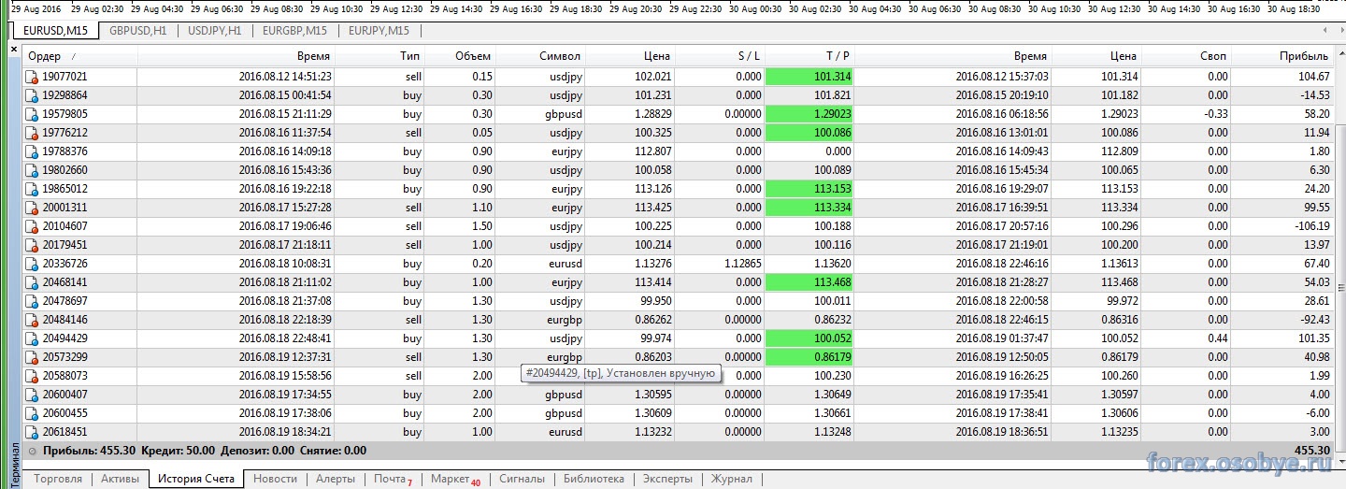Switch to the EURJPY,M15 chart tab

(x=379, y=30)
